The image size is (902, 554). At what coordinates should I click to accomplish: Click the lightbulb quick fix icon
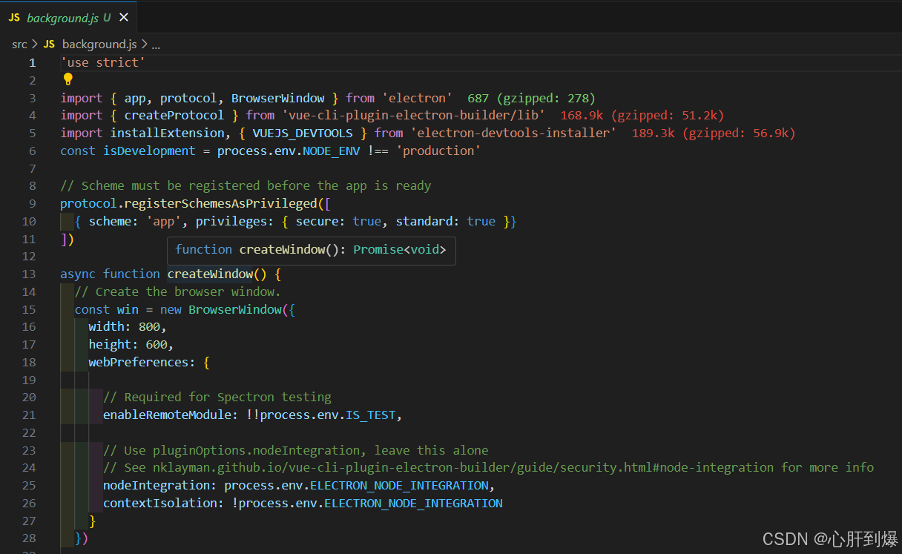tap(68, 79)
